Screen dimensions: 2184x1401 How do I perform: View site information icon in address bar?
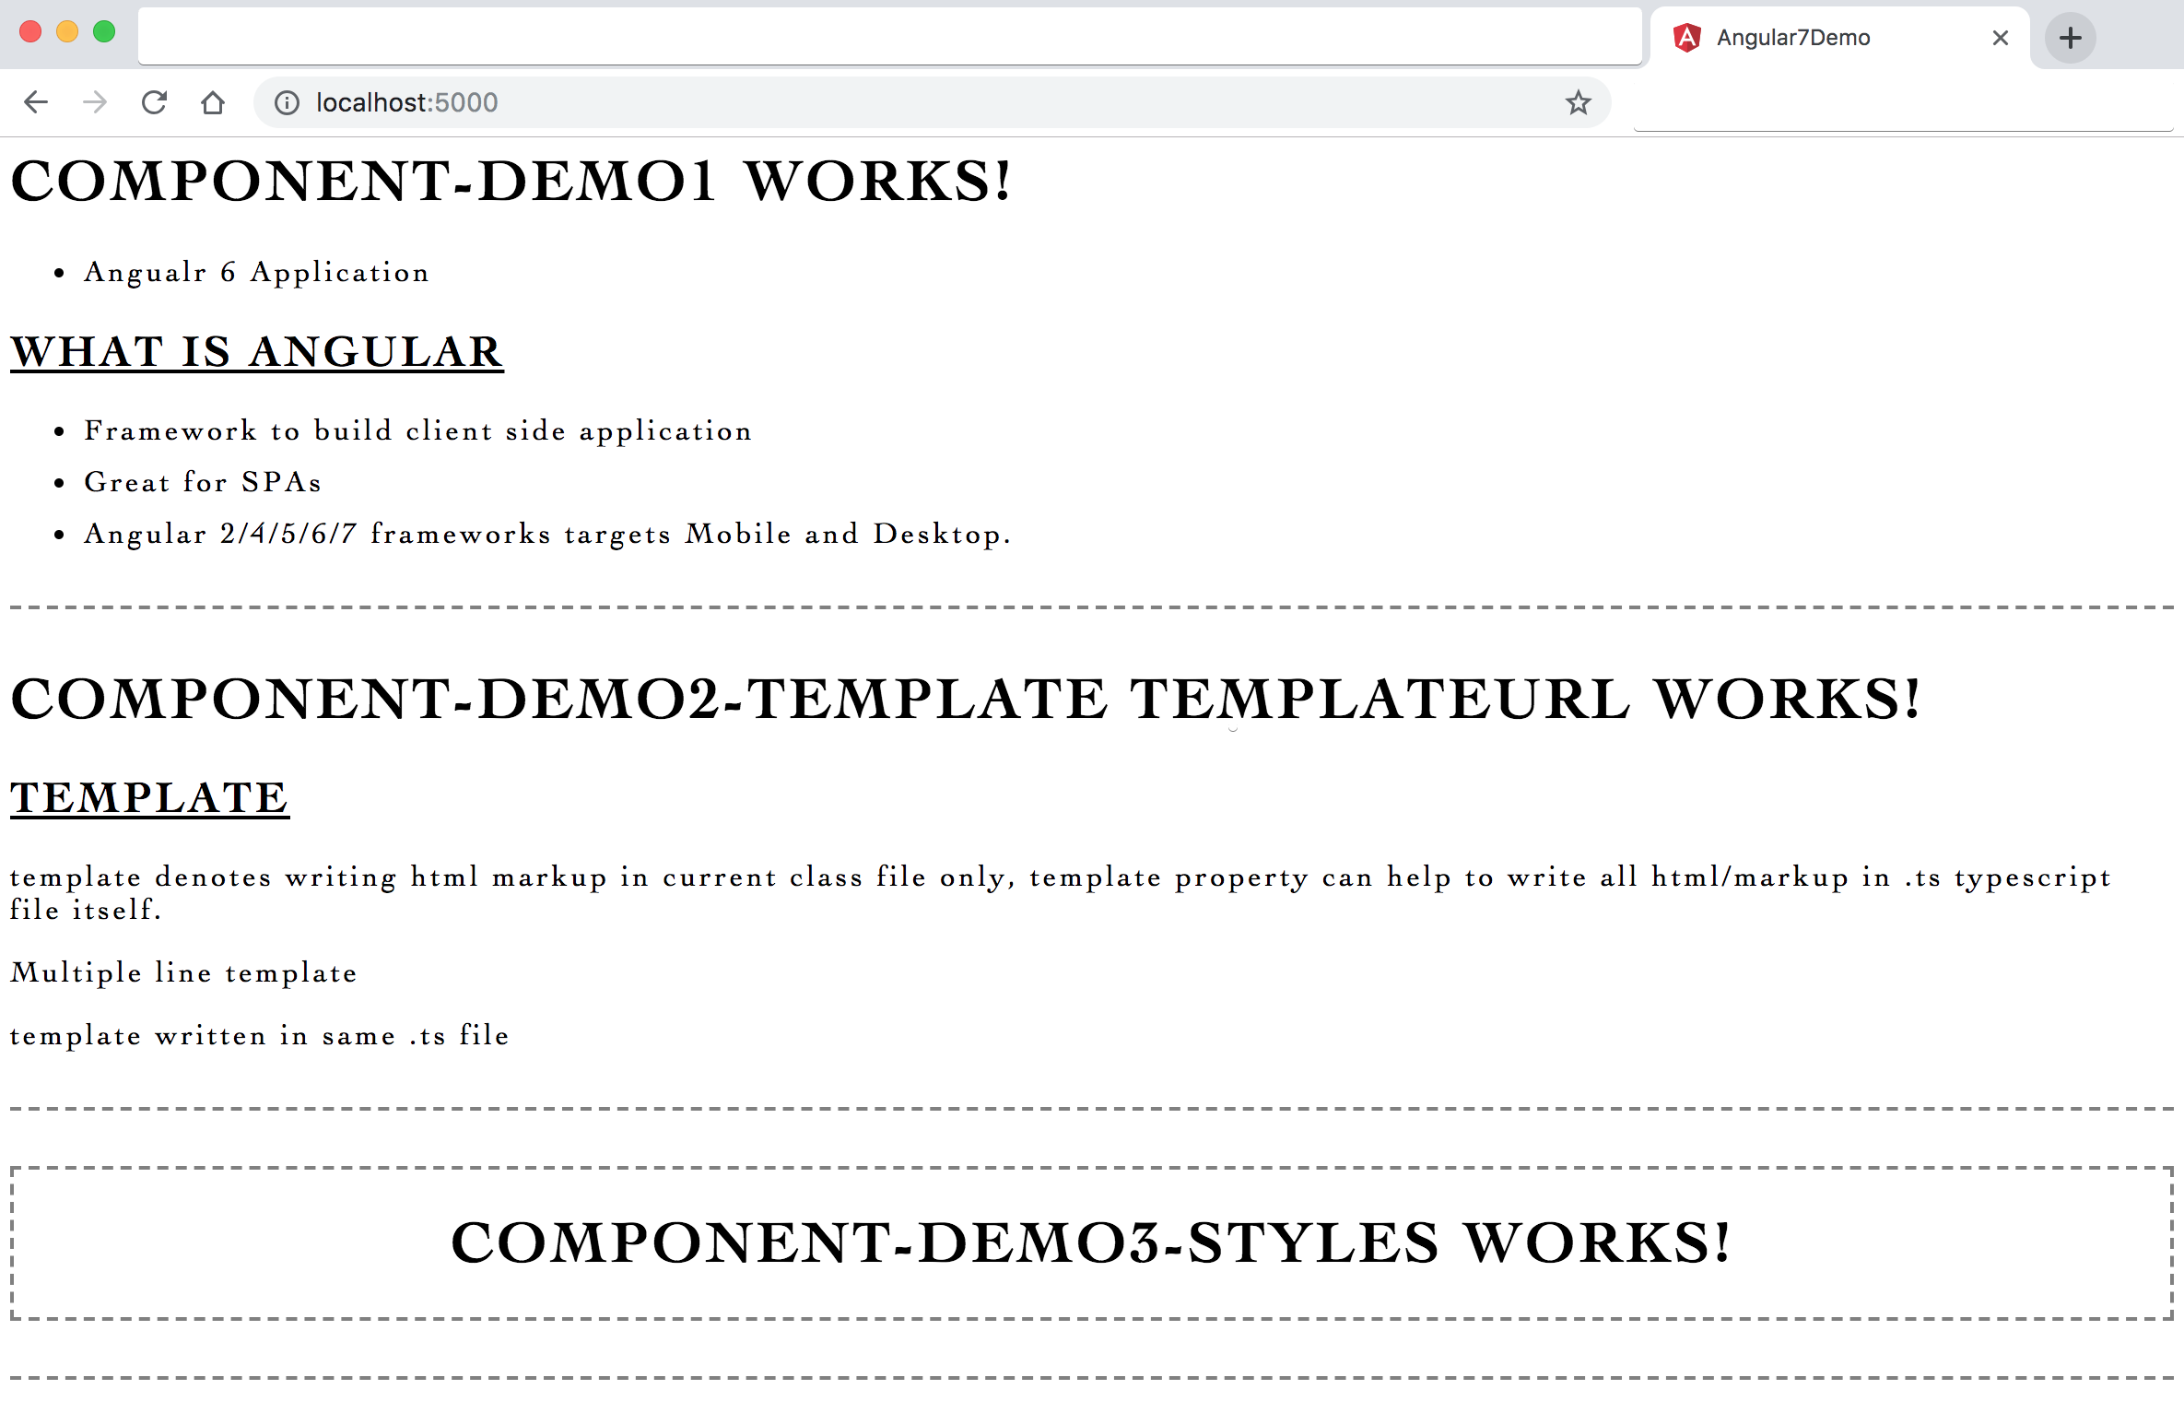[x=287, y=102]
